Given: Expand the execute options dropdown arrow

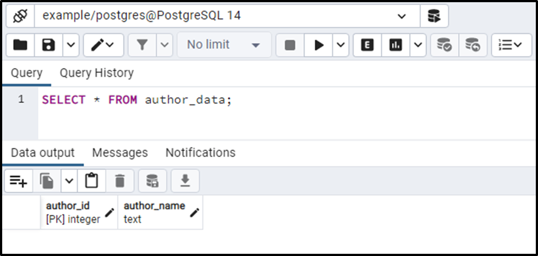Looking at the screenshot, I should 341,45.
